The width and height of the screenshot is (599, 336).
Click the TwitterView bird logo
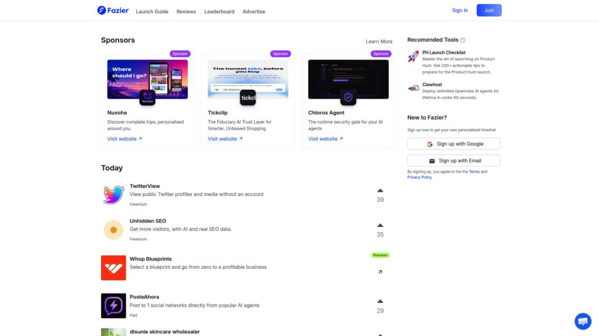tap(113, 195)
